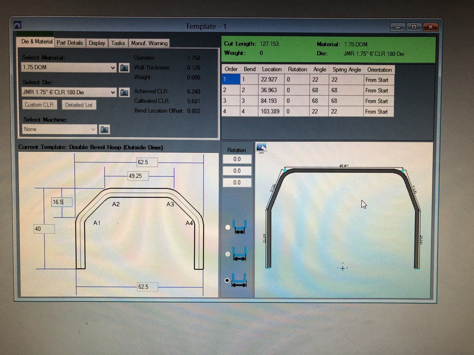The width and height of the screenshot is (474, 355).
Task: Click the inside-dimension hoop icon
Action: click(240, 227)
